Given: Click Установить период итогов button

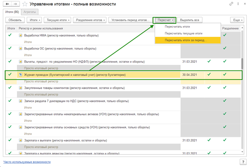Looking at the screenshot, I should click(x=130, y=20).
